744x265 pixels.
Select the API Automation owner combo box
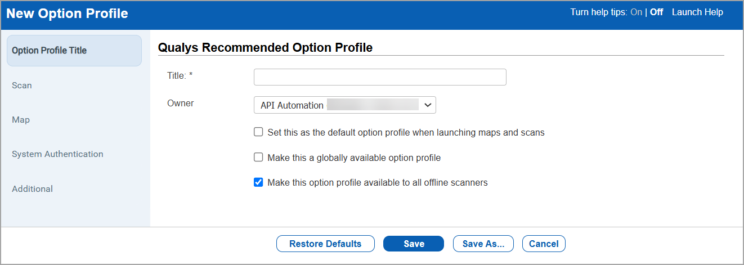coord(338,105)
